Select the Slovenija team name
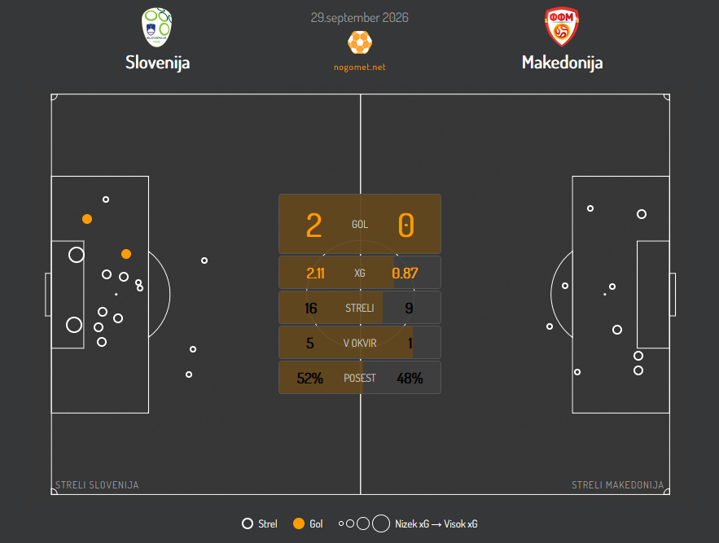719x543 pixels. [157, 63]
